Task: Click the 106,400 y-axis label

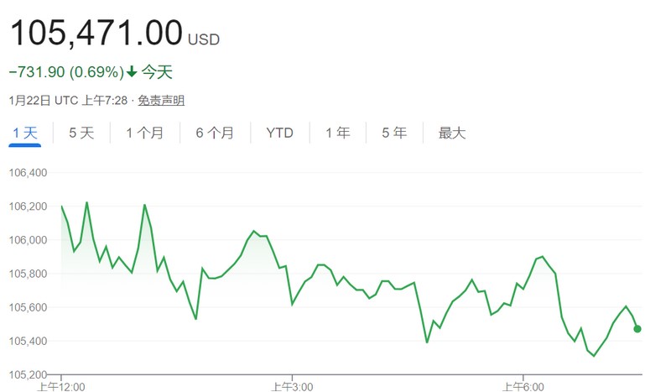Action: click(28, 173)
